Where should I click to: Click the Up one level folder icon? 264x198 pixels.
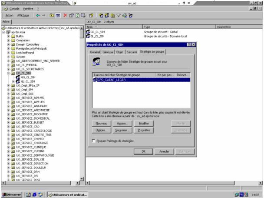(x=52, y=16)
